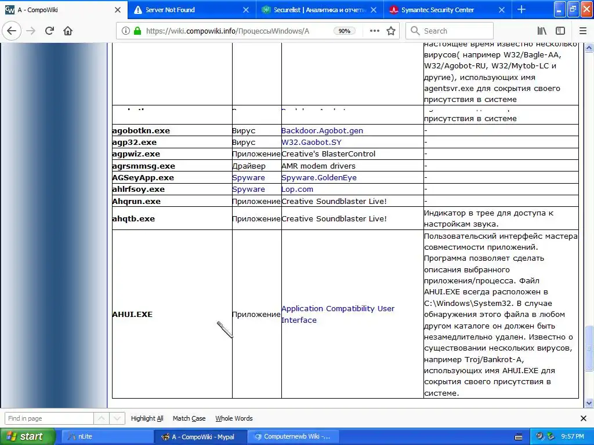594x445 pixels.
Task: Click the forward navigation arrow
Action: click(31, 31)
